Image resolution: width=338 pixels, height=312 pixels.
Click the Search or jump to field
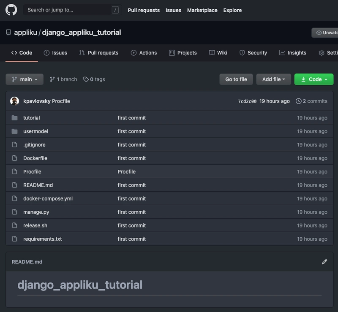(72, 10)
